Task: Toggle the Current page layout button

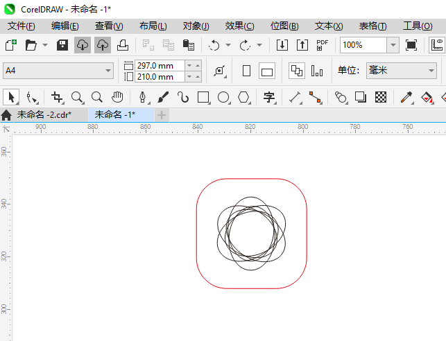Action: 317,71
